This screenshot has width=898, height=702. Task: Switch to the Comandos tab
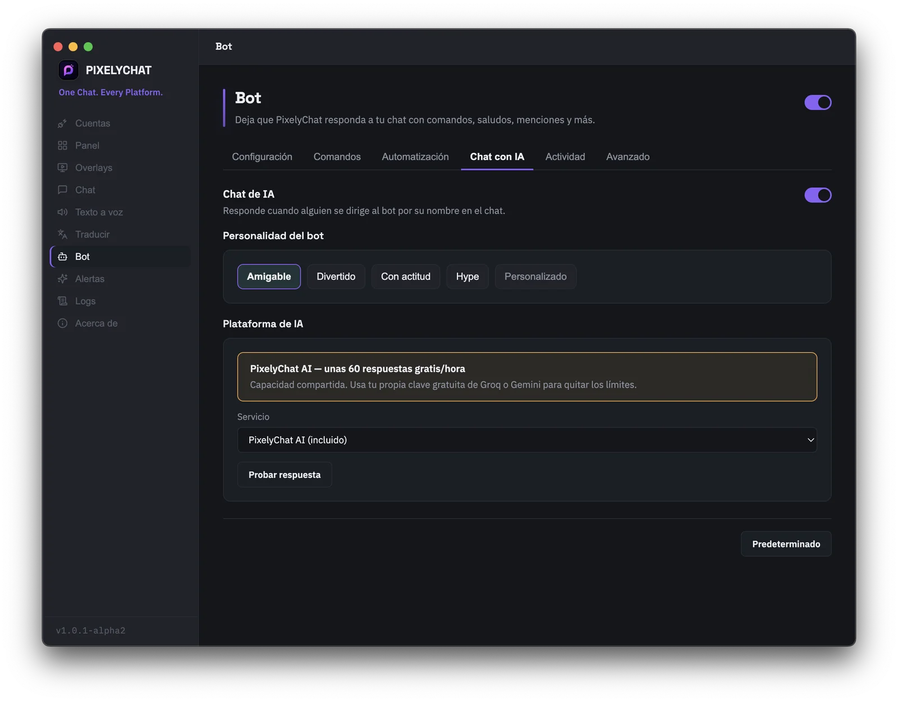(x=337, y=157)
